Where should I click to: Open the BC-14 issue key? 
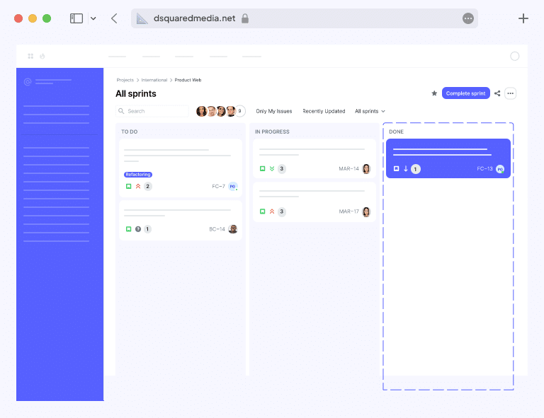[x=217, y=229]
